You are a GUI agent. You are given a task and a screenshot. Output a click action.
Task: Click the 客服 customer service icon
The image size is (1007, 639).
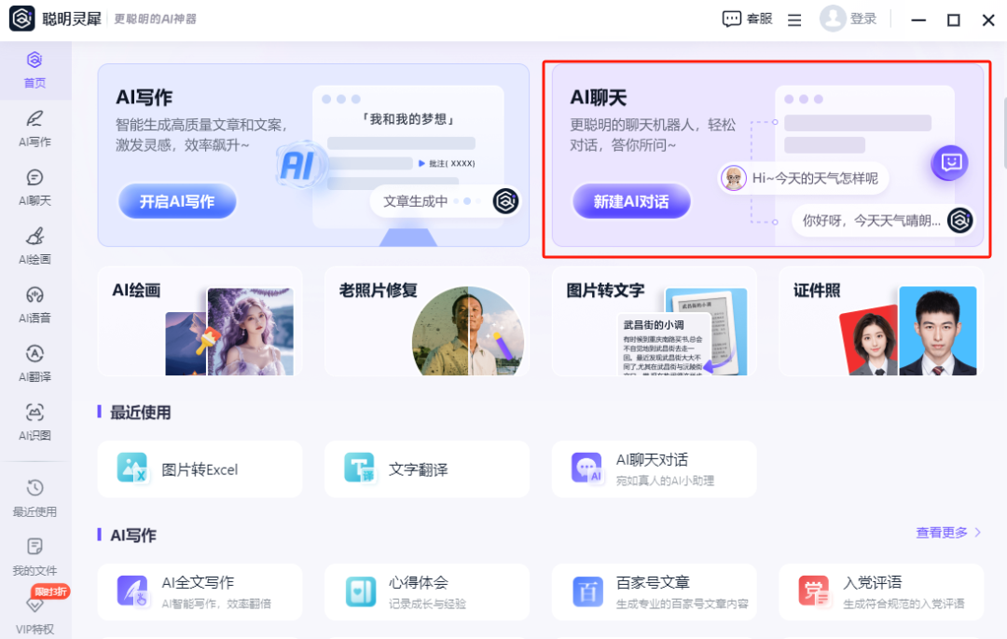click(x=733, y=20)
